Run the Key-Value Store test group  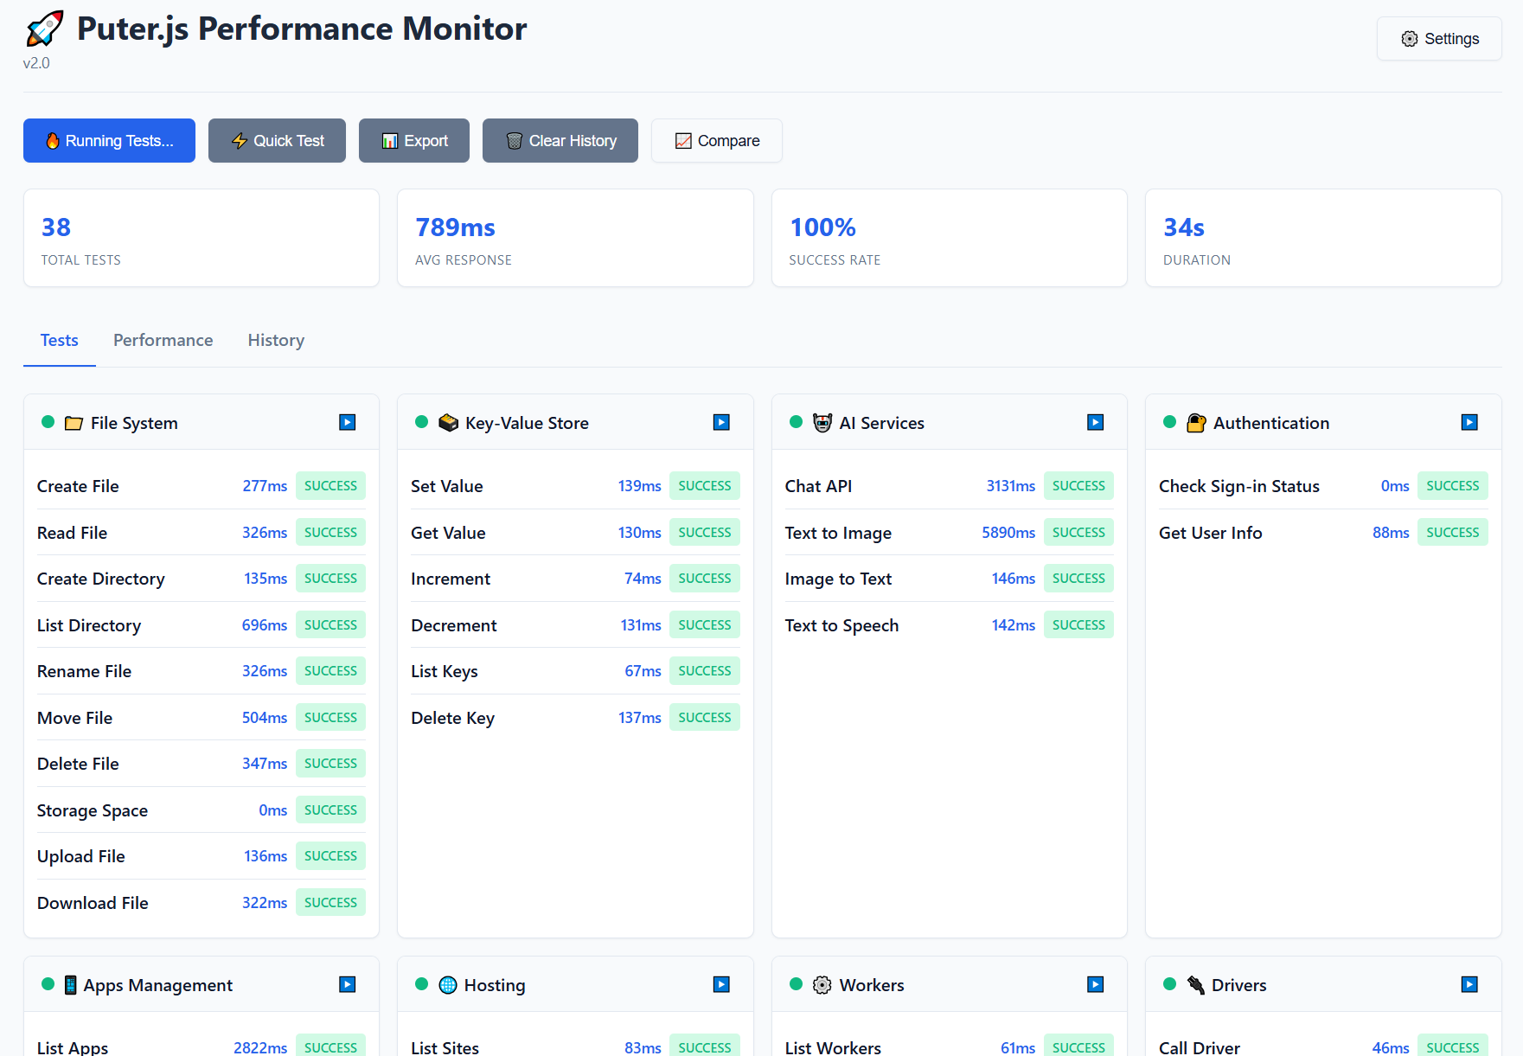(x=721, y=422)
